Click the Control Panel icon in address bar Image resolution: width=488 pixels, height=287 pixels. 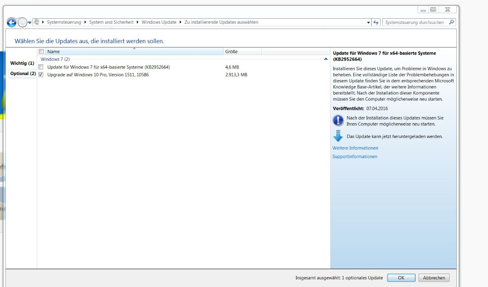click(x=37, y=22)
